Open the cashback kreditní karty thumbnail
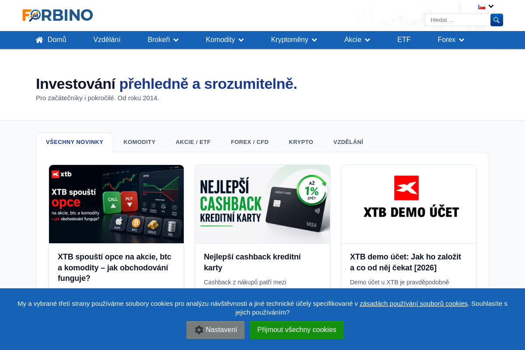This screenshot has height=350, width=525. [262, 204]
